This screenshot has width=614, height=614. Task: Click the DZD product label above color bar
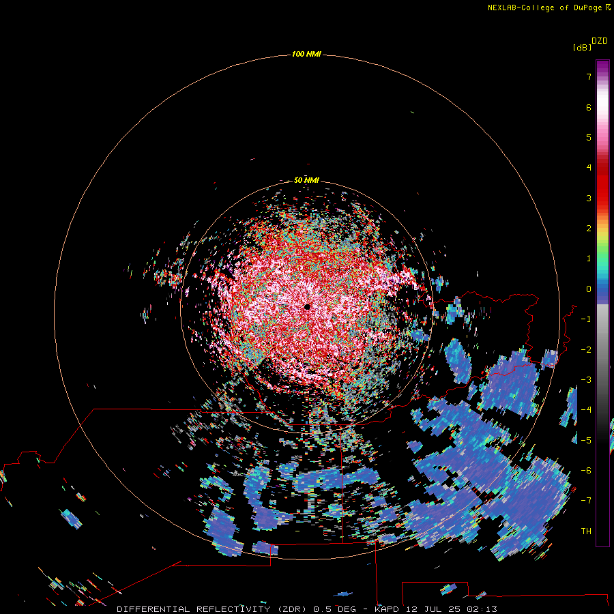click(x=600, y=40)
